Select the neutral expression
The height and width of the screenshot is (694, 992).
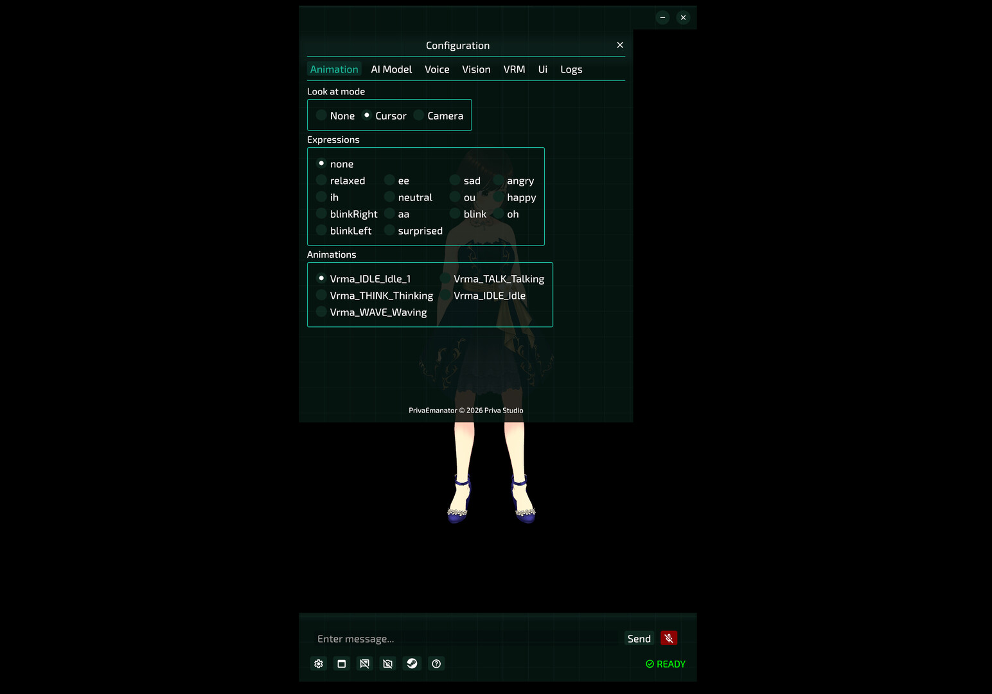pos(409,197)
